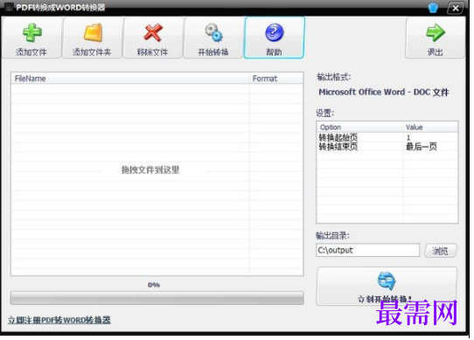474x340 pixels.
Task: Click the 浏览 browse button
Action: (441, 251)
